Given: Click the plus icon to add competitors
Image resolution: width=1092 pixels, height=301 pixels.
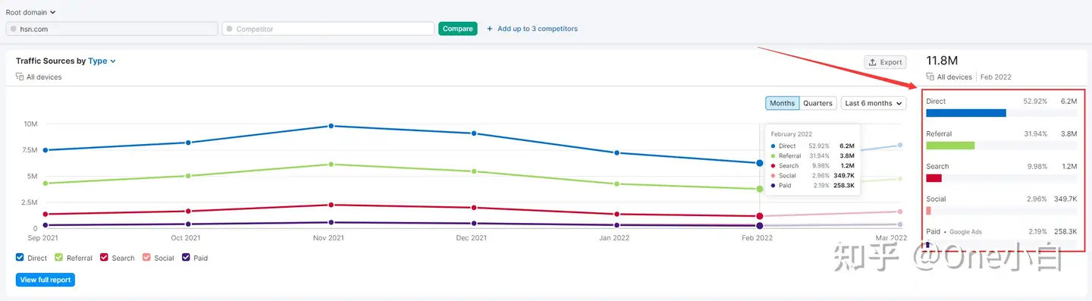Looking at the screenshot, I should (490, 29).
